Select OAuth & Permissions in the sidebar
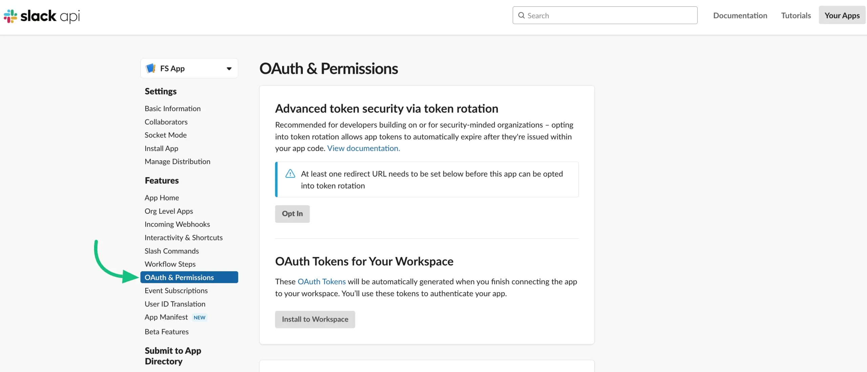Image resolution: width=867 pixels, height=372 pixels. [x=179, y=277]
